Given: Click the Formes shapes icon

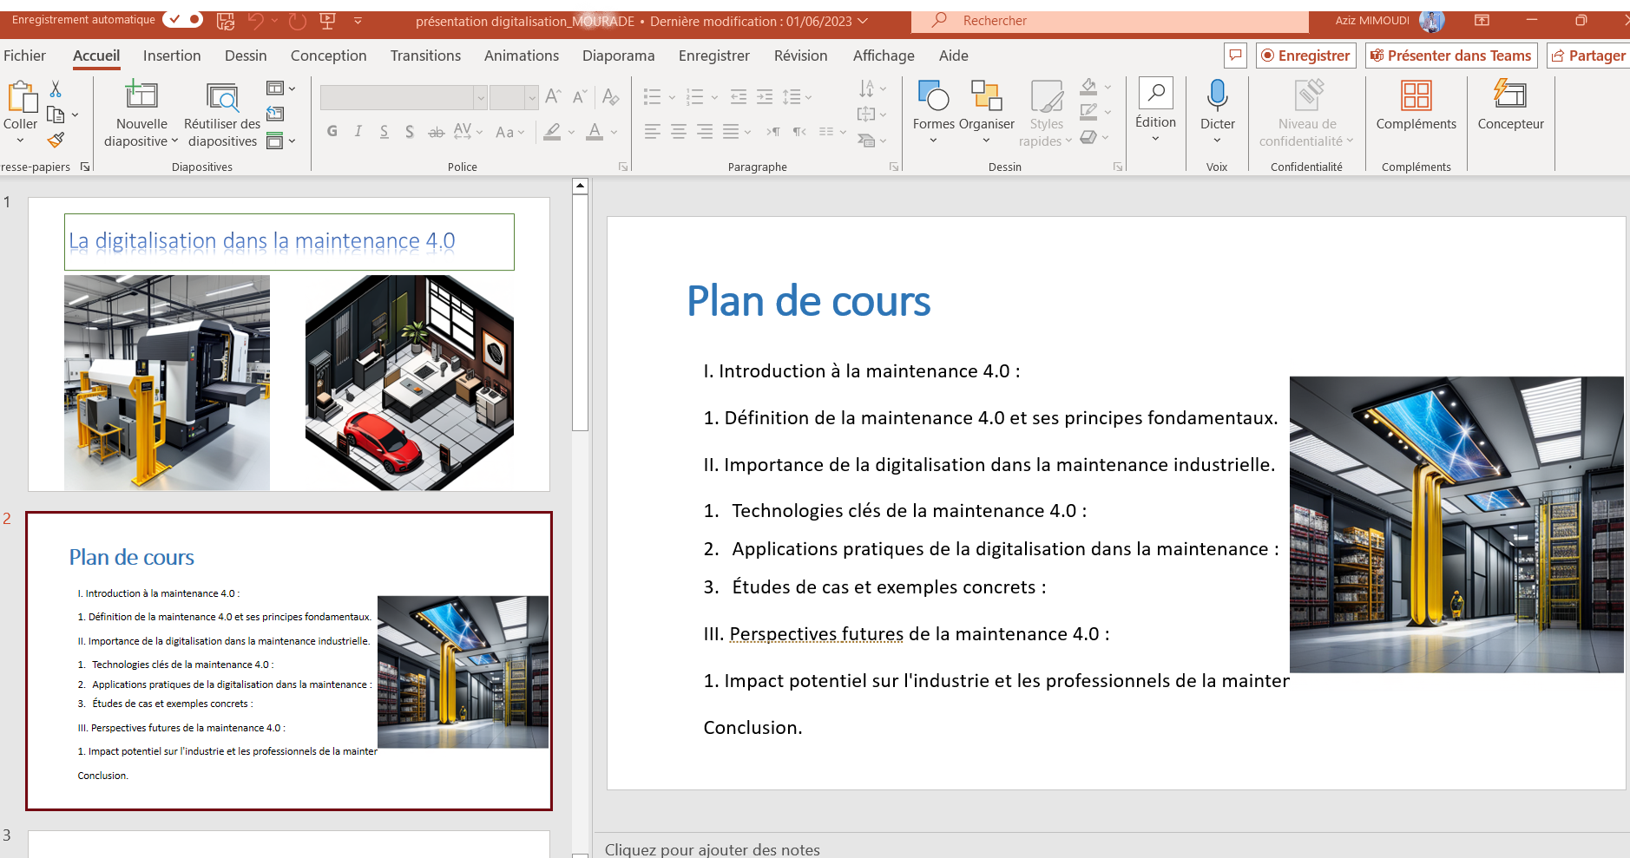Looking at the screenshot, I should tap(933, 95).
